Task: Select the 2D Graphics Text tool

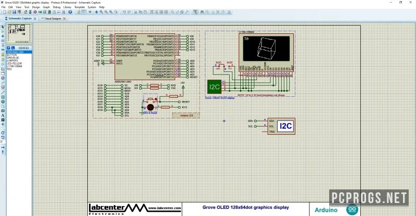Action: [x=3, y=115]
